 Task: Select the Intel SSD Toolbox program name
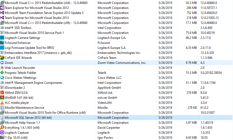[x=18, y=28]
